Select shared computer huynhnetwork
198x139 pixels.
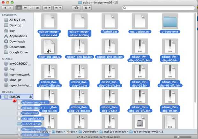point(17,75)
